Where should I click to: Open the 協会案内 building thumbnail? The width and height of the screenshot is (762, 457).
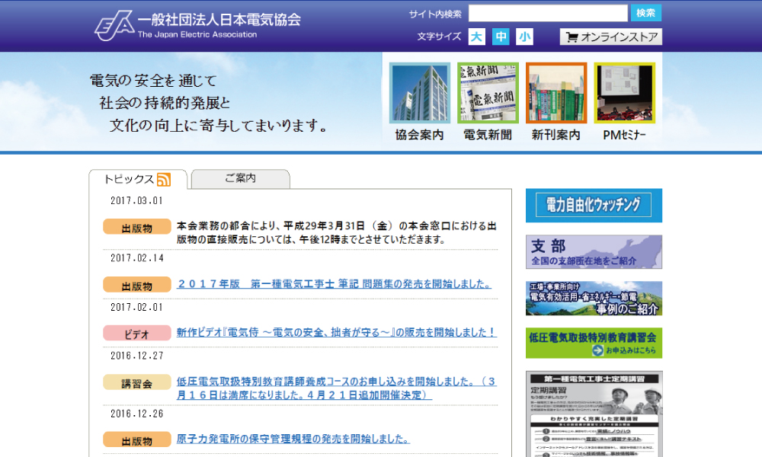click(x=420, y=93)
